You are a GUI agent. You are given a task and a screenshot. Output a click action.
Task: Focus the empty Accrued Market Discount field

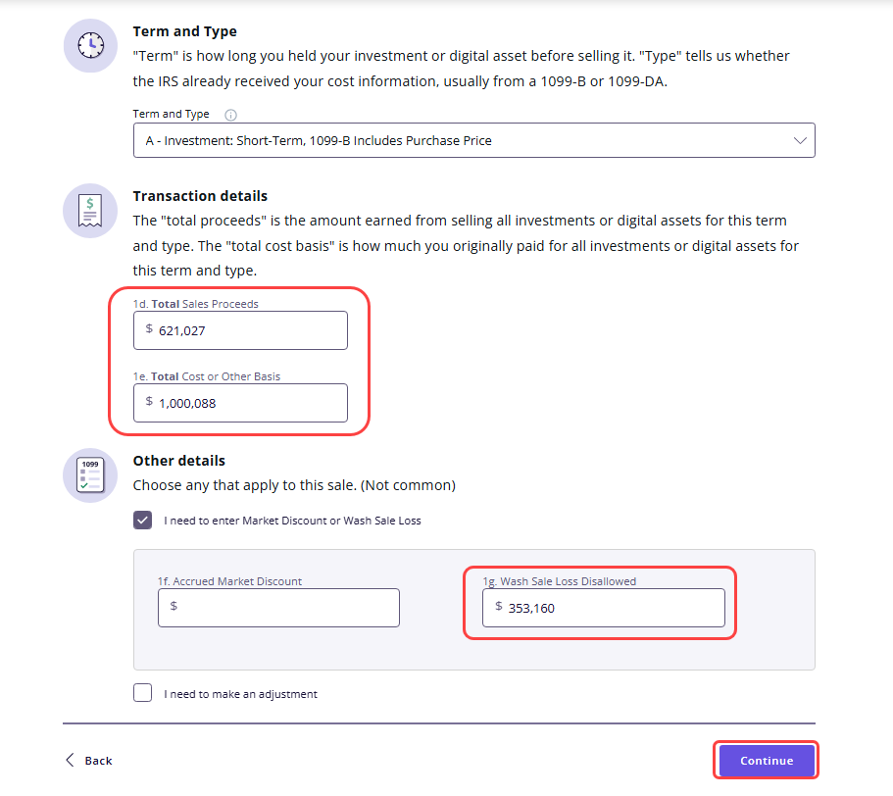pos(278,608)
